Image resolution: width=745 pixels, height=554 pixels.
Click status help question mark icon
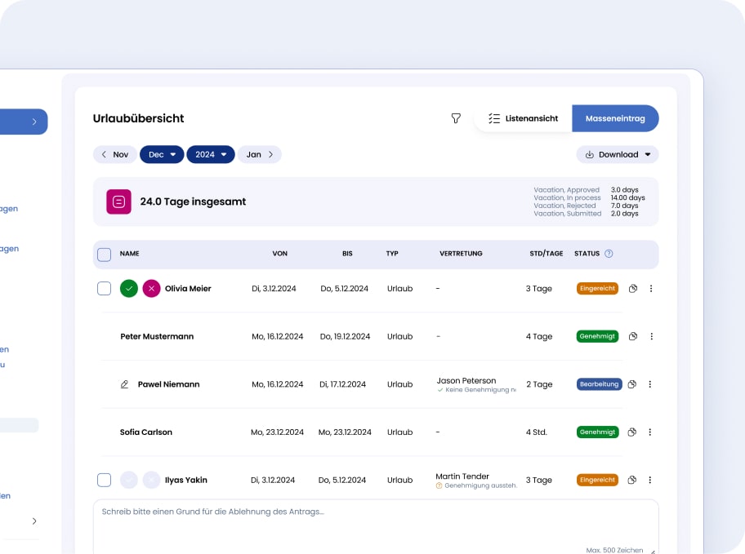[x=609, y=254]
